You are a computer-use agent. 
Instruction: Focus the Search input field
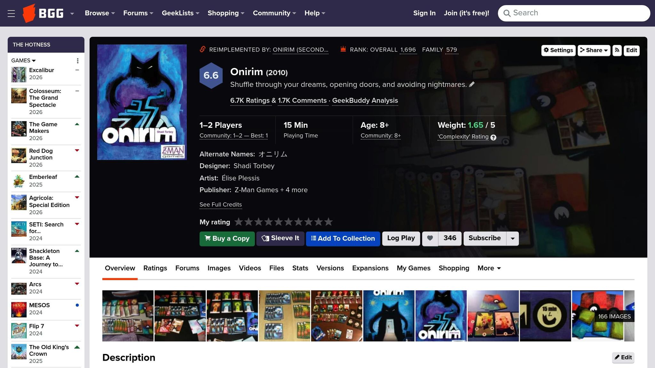point(574,13)
